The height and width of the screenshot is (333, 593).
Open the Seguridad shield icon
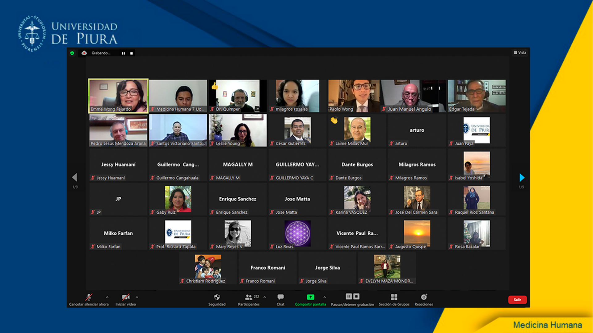(217, 297)
